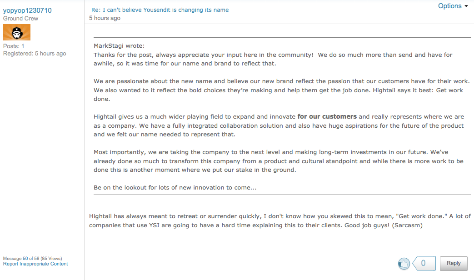The image size is (474, 280).
Task: Click the 'Posts: 1' count
Action: click(14, 46)
